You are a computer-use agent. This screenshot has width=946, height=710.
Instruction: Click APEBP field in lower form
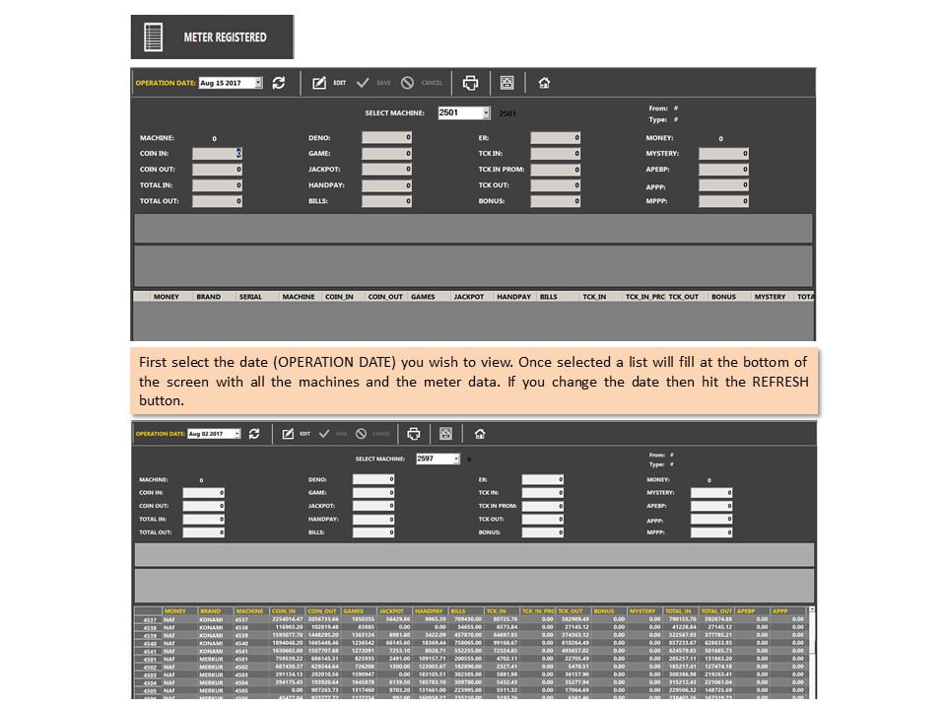click(x=711, y=506)
